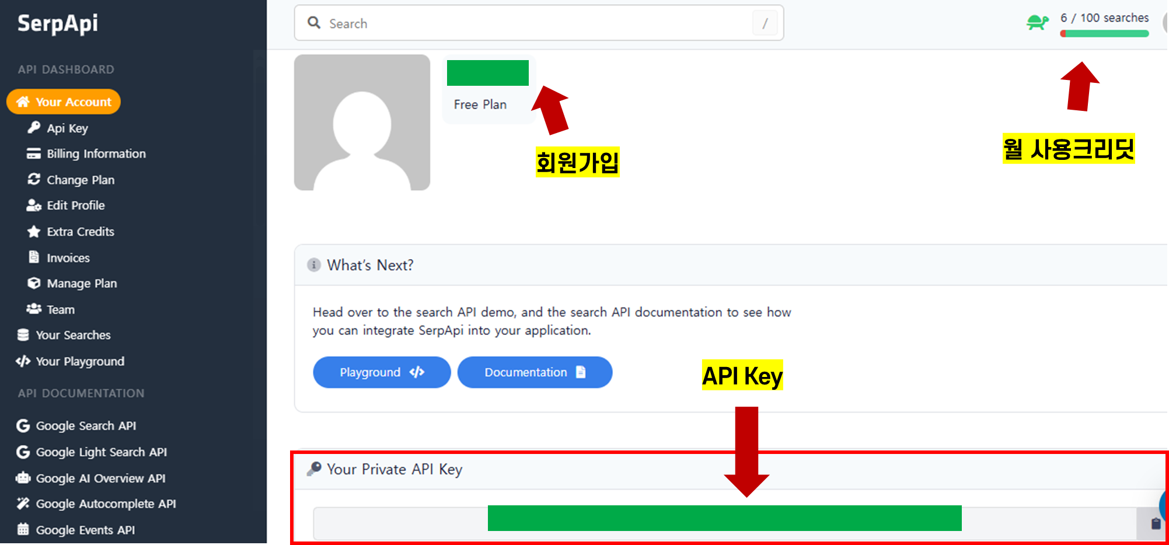Viewport: 1169px width, 545px height.
Task: Click the database icon beside Your Searches
Action: (x=23, y=334)
